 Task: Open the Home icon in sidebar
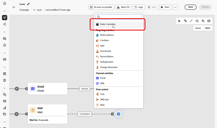pyautogui.click(x=5, y=3)
